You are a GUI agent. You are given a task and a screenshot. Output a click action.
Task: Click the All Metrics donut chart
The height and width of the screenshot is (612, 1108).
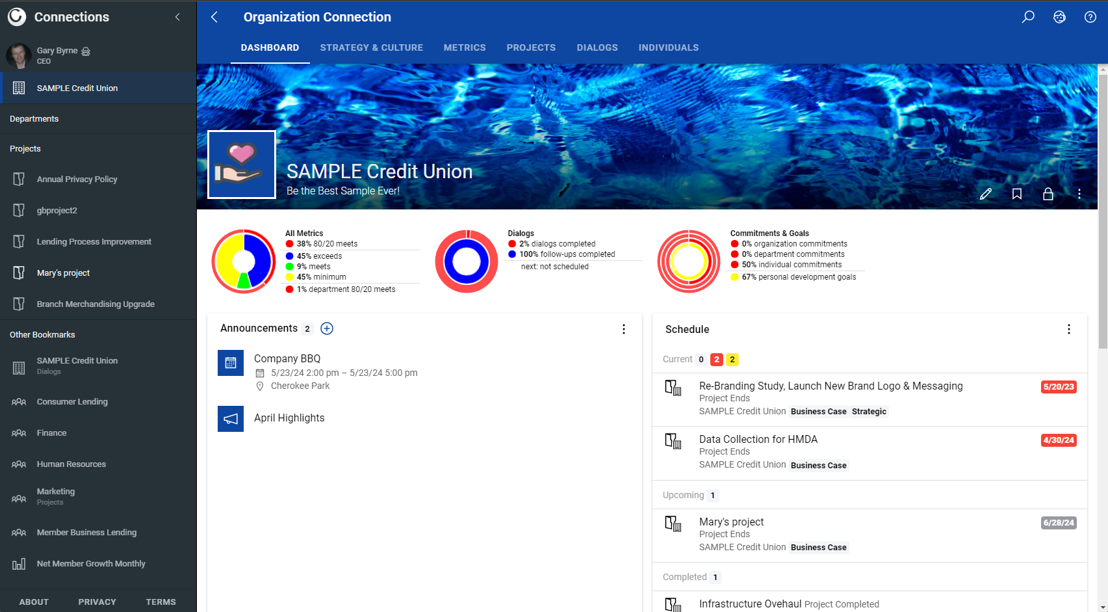pyautogui.click(x=244, y=261)
